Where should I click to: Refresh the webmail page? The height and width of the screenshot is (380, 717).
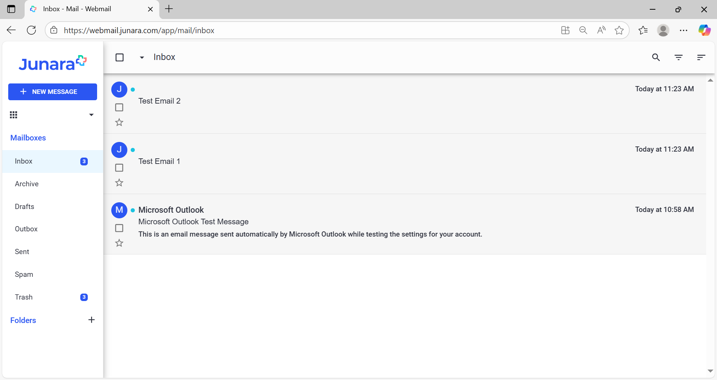tap(32, 30)
